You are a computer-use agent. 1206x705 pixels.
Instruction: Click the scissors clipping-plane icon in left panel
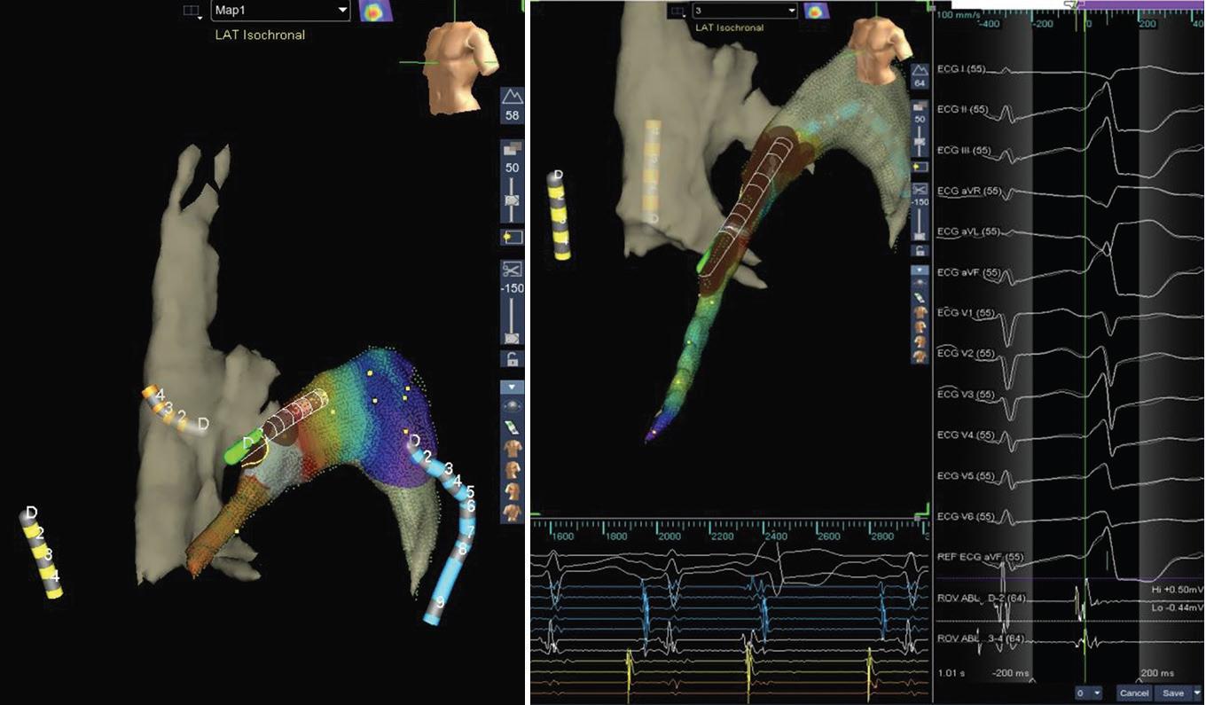click(x=512, y=269)
